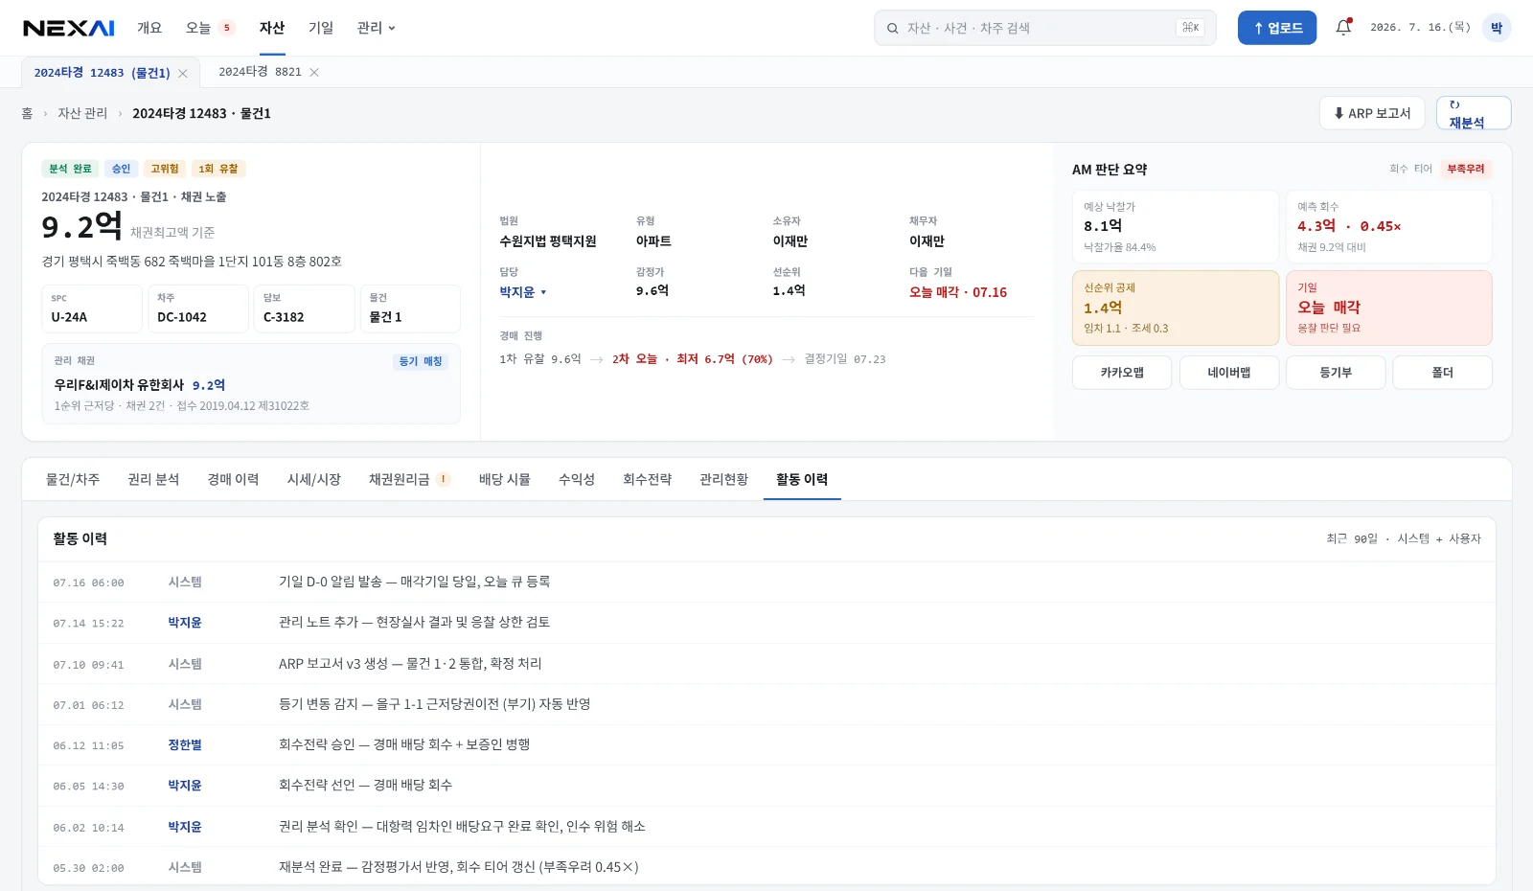Click the 업로드 button

[1276, 28]
